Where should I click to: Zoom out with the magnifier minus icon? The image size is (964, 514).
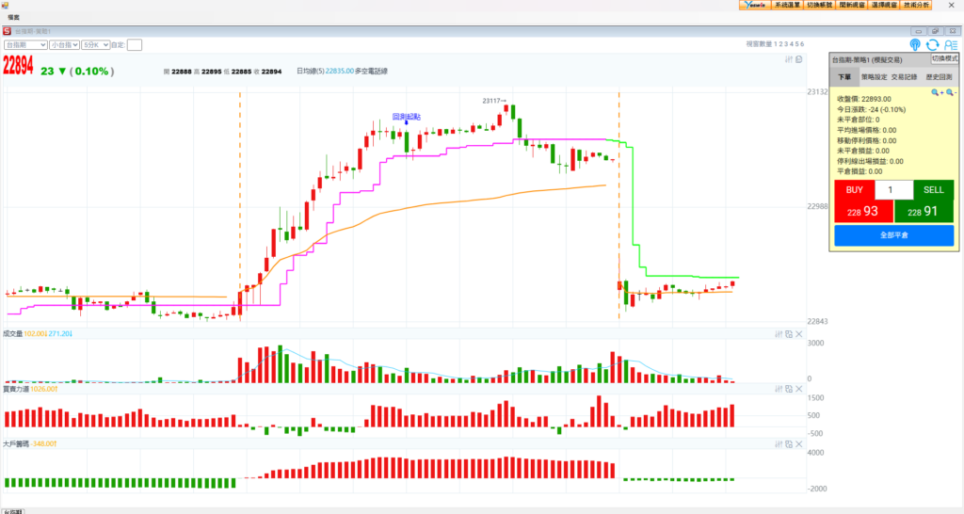click(951, 93)
